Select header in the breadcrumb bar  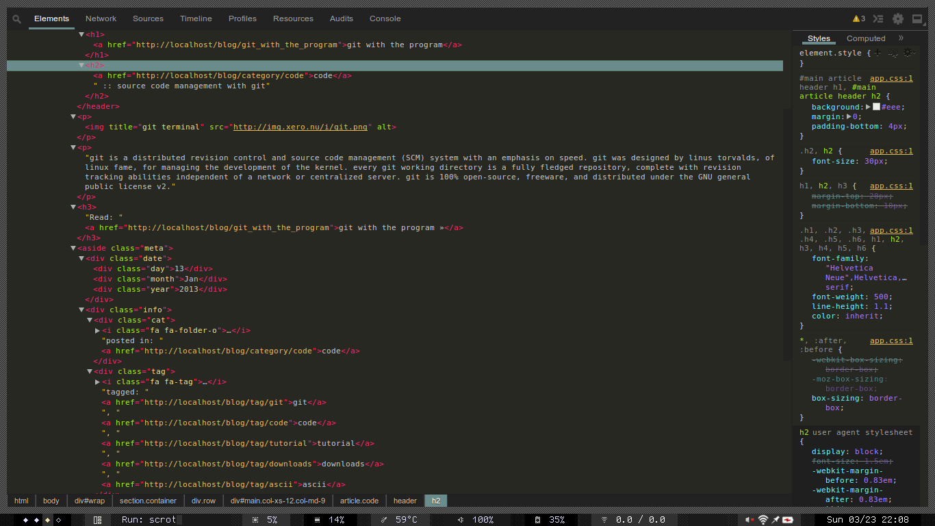(x=405, y=501)
